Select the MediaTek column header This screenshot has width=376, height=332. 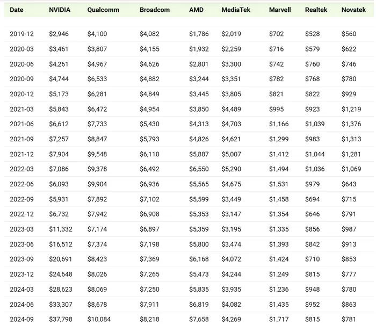click(236, 10)
